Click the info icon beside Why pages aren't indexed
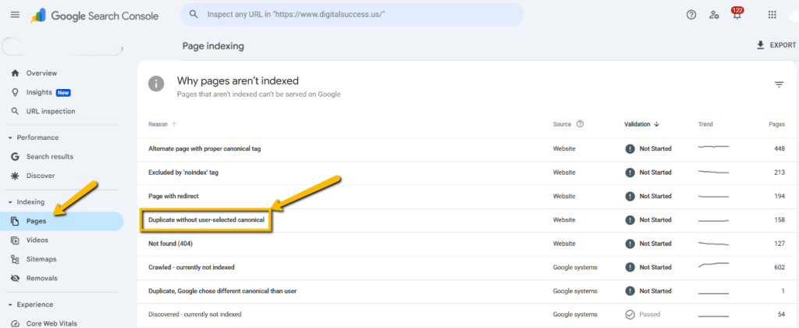The width and height of the screenshot is (799, 328). (x=156, y=84)
